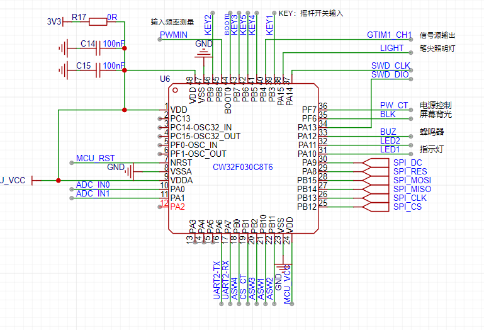Image resolution: width=484 pixels, height=330 pixels.
Task: Click the PF0-OSC_IN pin name
Action: (194, 145)
